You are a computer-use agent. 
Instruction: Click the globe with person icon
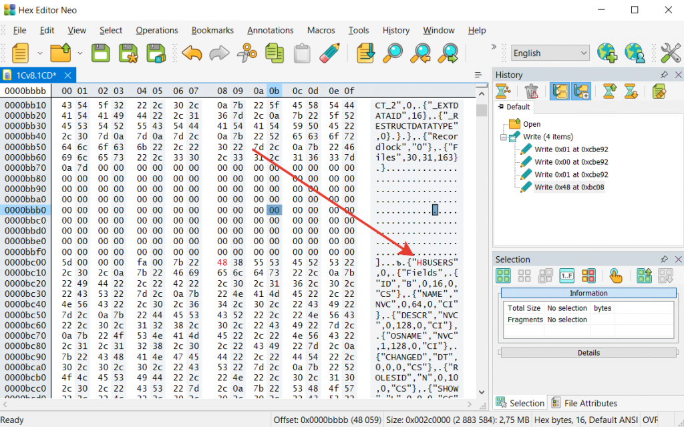pyautogui.click(x=635, y=53)
